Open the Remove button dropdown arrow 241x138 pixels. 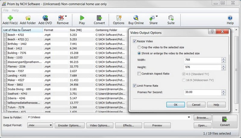[66, 16]
